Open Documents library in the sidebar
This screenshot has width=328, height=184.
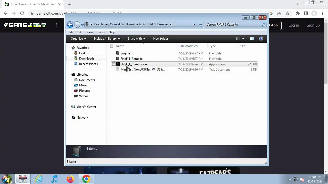point(87,80)
